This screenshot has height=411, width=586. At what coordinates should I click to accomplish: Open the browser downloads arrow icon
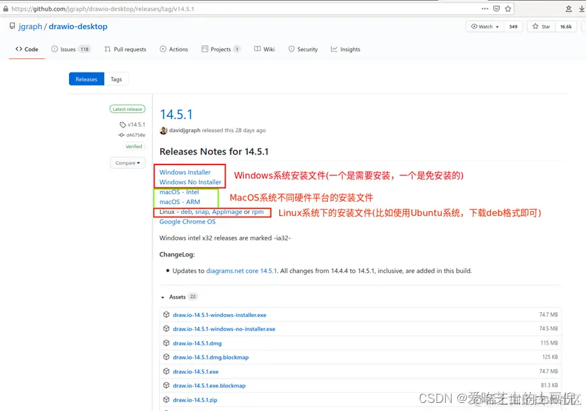coord(582,9)
